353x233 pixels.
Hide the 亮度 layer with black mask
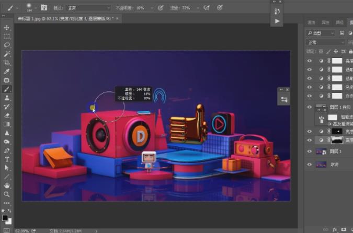(x=310, y=131)
